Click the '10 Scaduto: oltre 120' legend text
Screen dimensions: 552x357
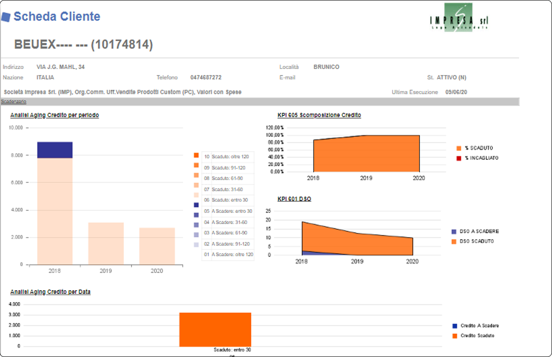(226, 157)
